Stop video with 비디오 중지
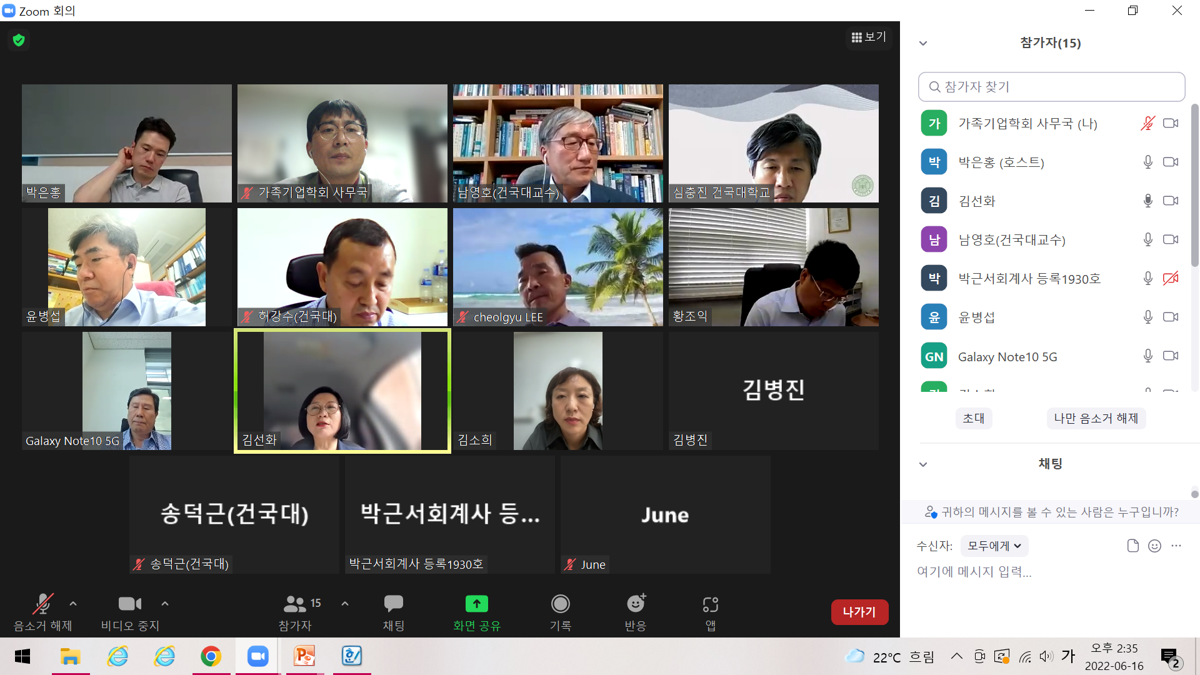Screen dimensions: 1200x675 pyautogui.click(x=130, y=612)
